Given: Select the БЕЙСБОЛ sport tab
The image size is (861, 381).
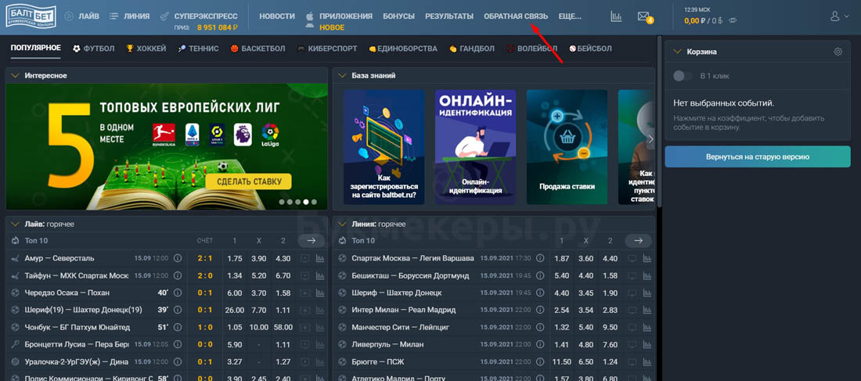Looking at the screenshot, I should tap(590, 49).
